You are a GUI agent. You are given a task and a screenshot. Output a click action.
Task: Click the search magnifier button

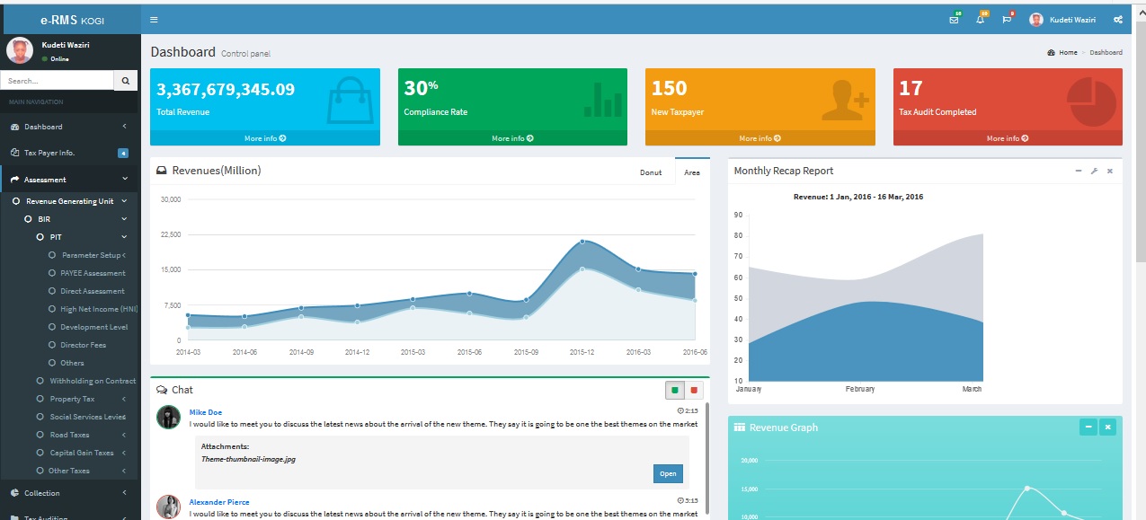tap(126, 81)
